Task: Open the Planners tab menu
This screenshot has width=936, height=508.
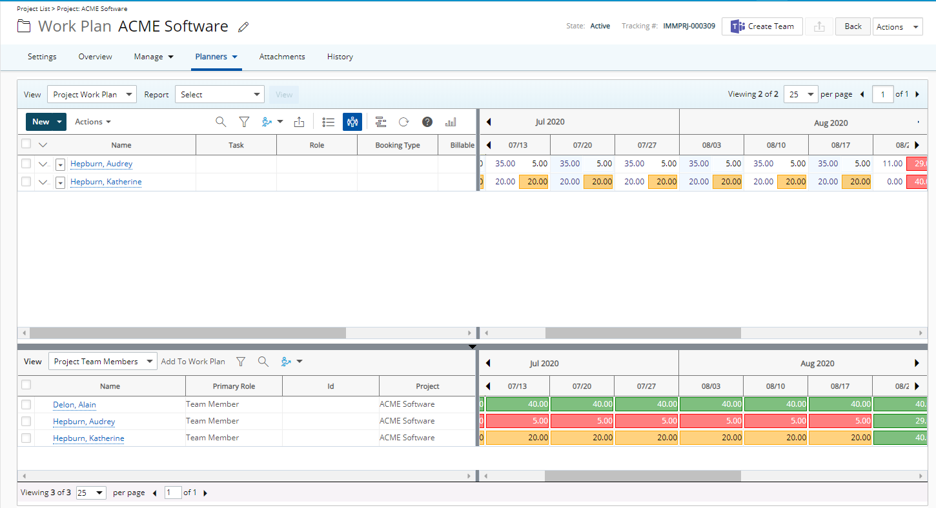Action: coord(217,57)
